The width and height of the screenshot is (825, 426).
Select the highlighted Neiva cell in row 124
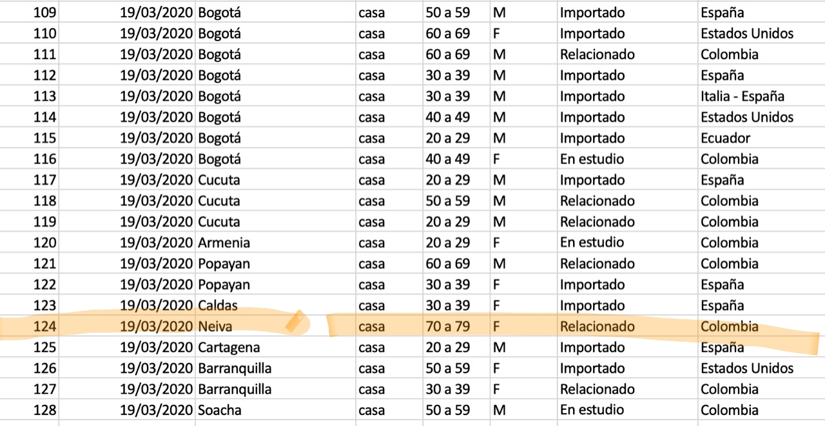coord(275,326)
